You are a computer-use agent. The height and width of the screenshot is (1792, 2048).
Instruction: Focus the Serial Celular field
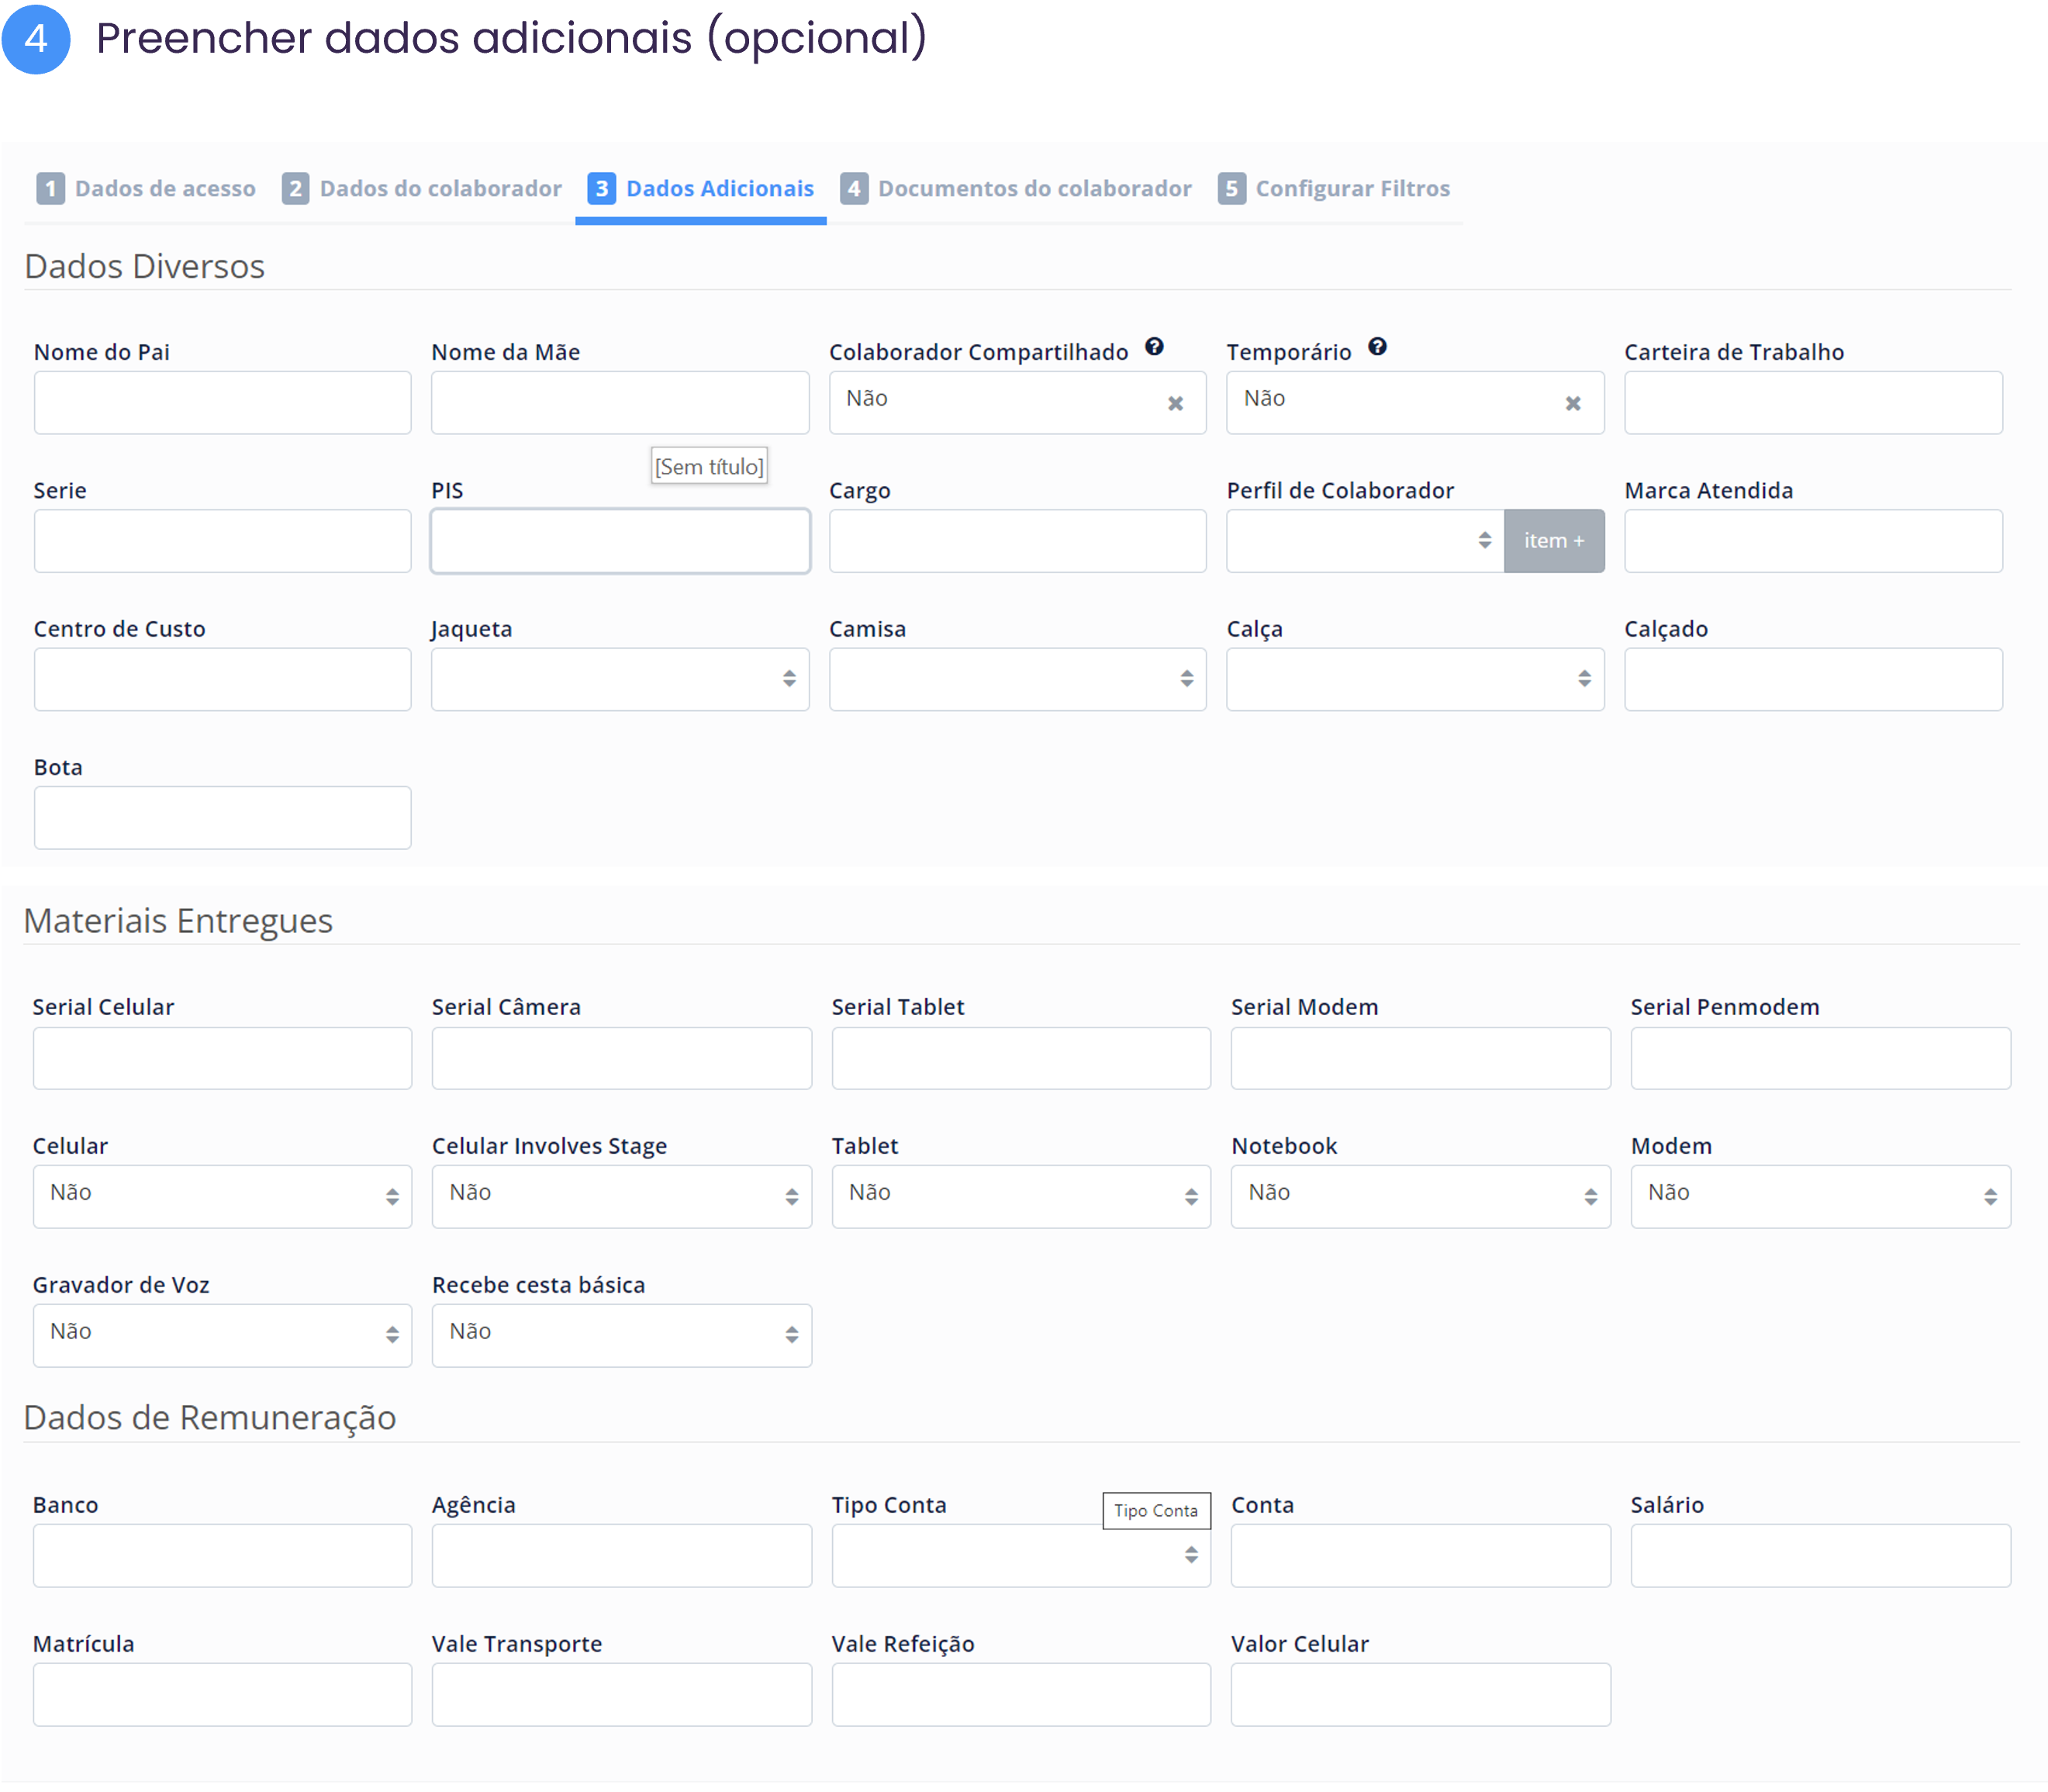[222, 1058]
